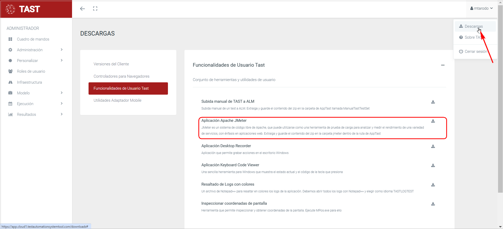Select Controladores para Navegadores tab
Viewport: 503px width, 229px height.
point(121,76)
